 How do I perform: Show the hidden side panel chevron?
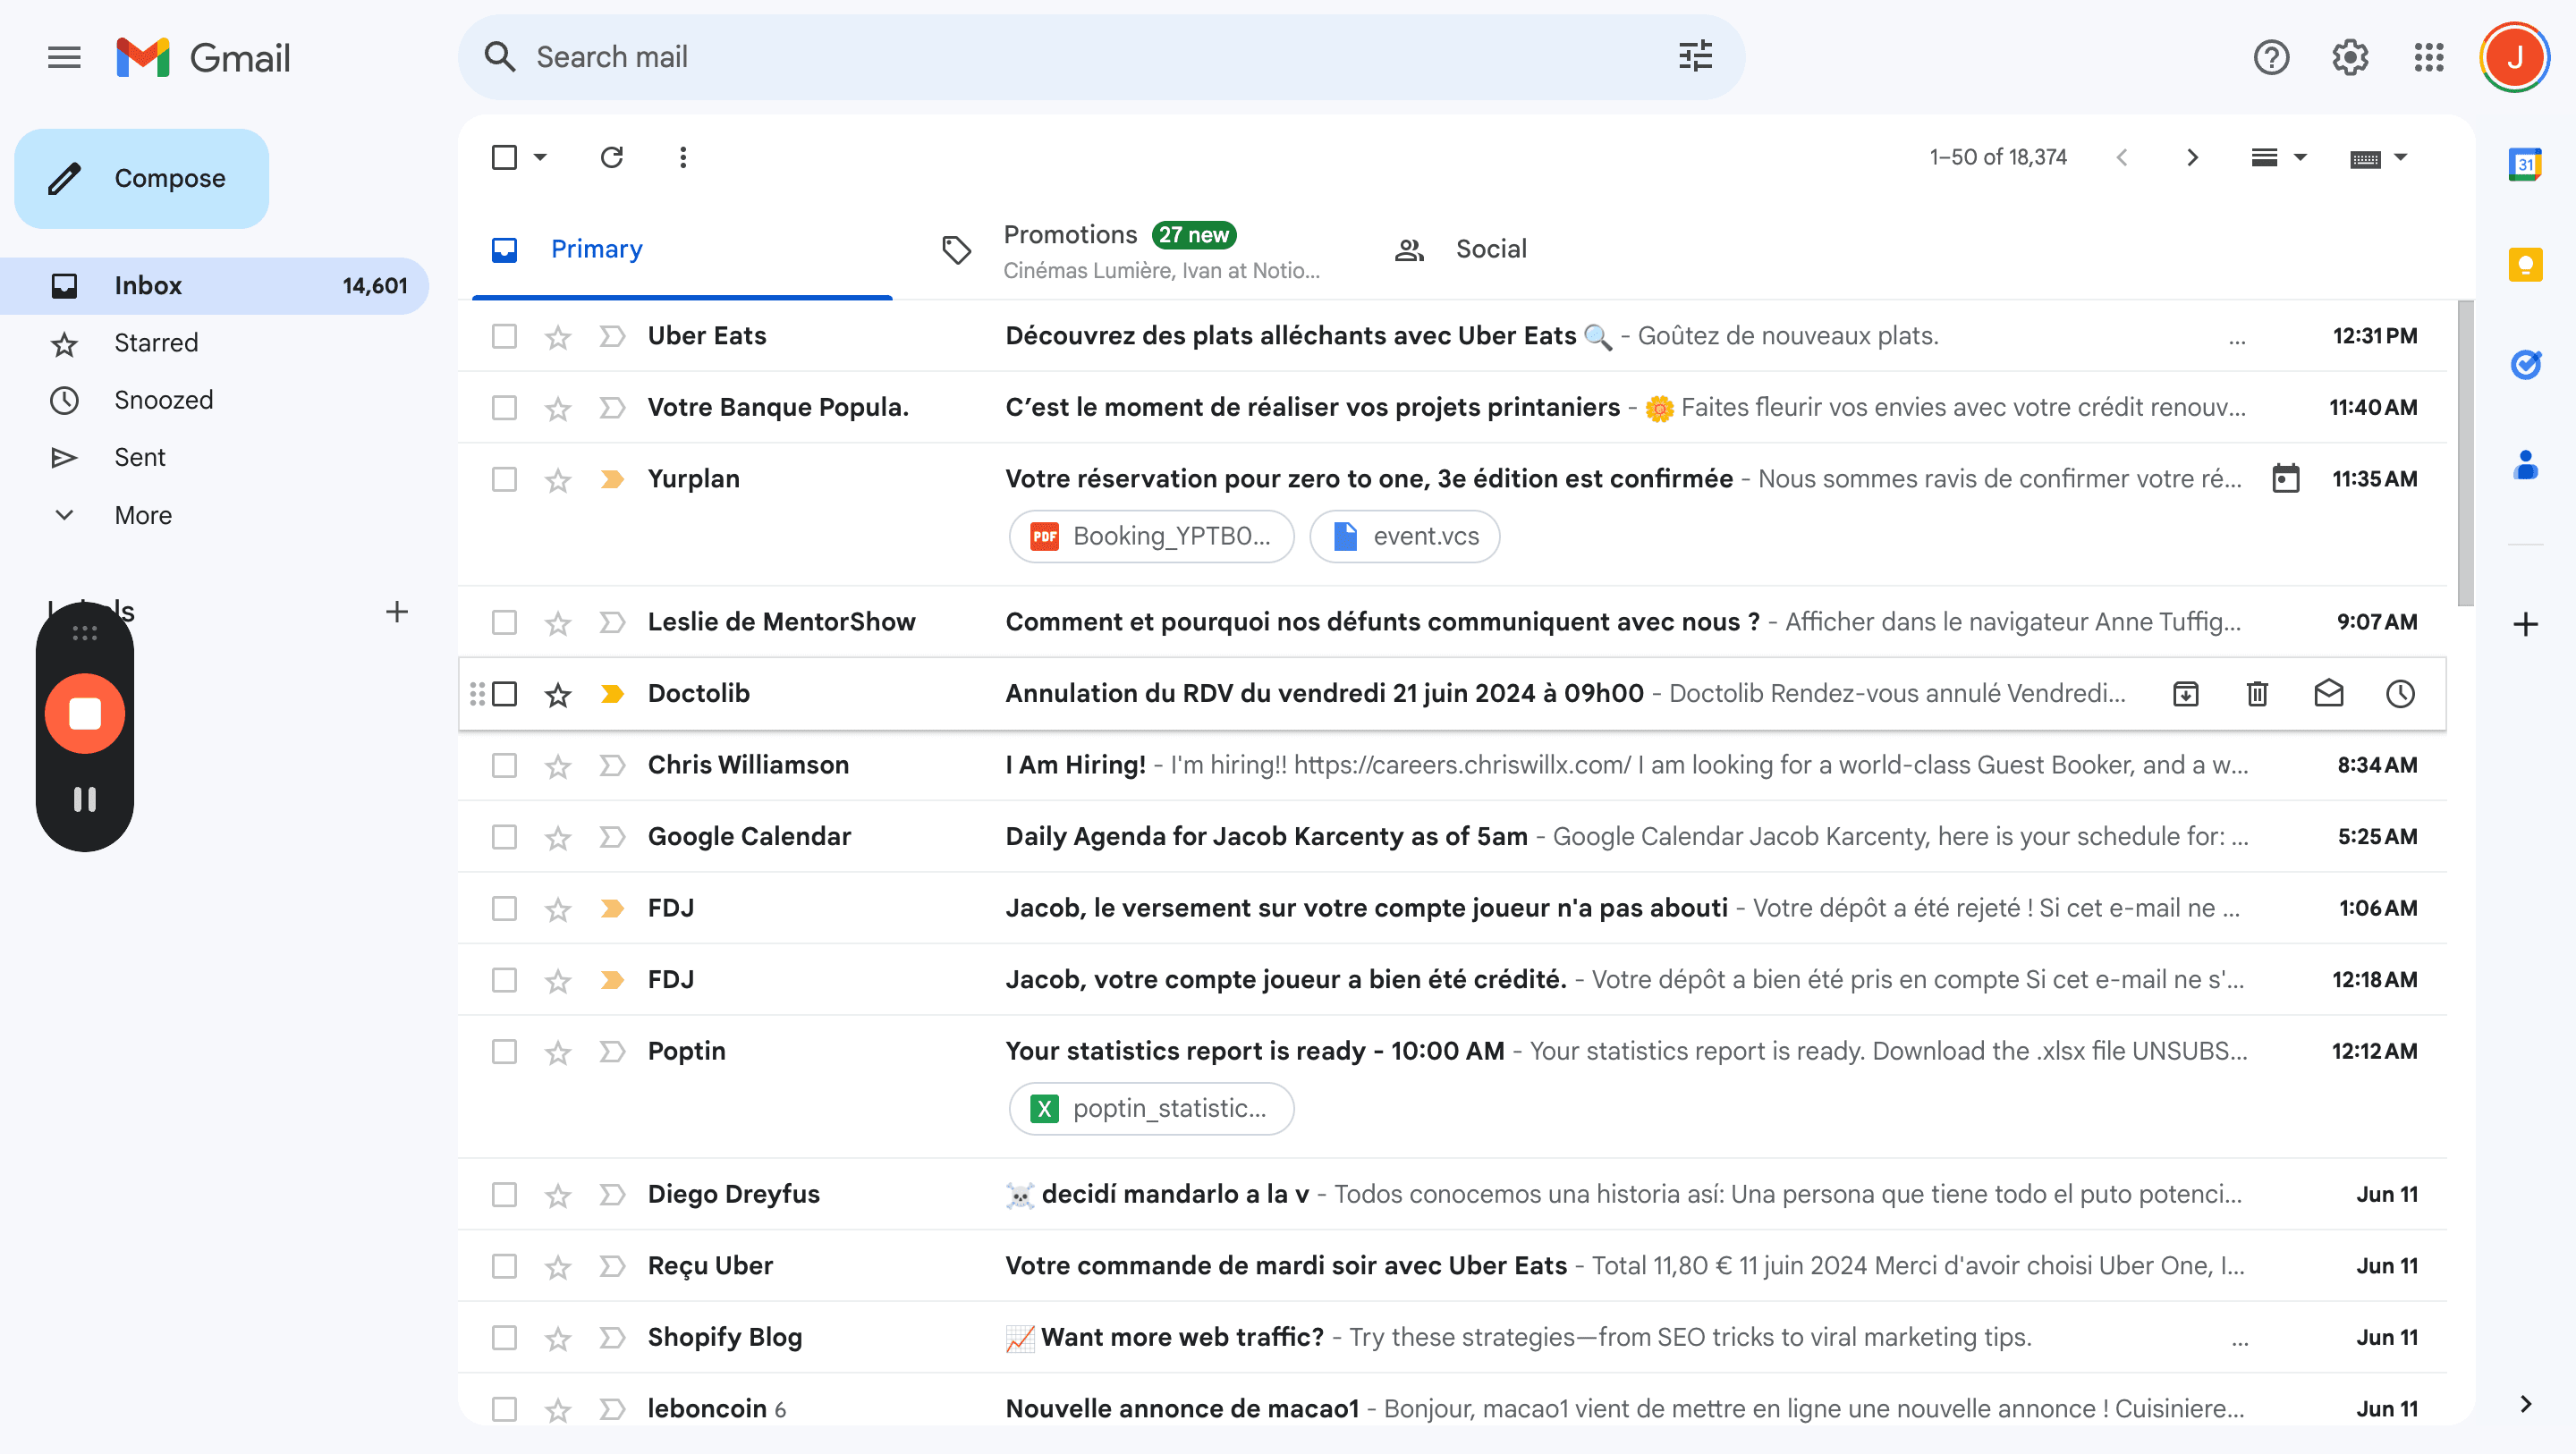[2525, 1403]
